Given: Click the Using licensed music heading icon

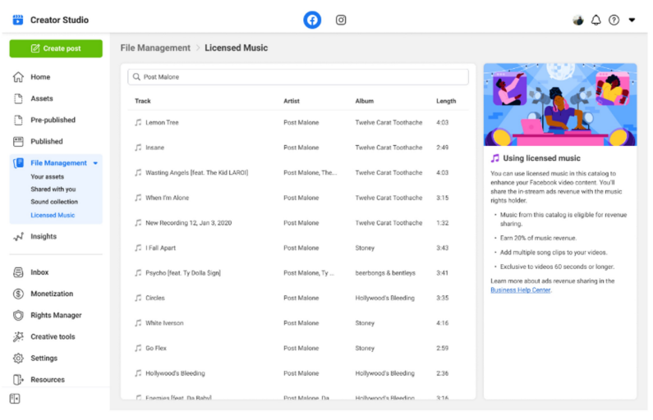Looking at the screenshot, I should pyautogui.click(x=494, y=158).
